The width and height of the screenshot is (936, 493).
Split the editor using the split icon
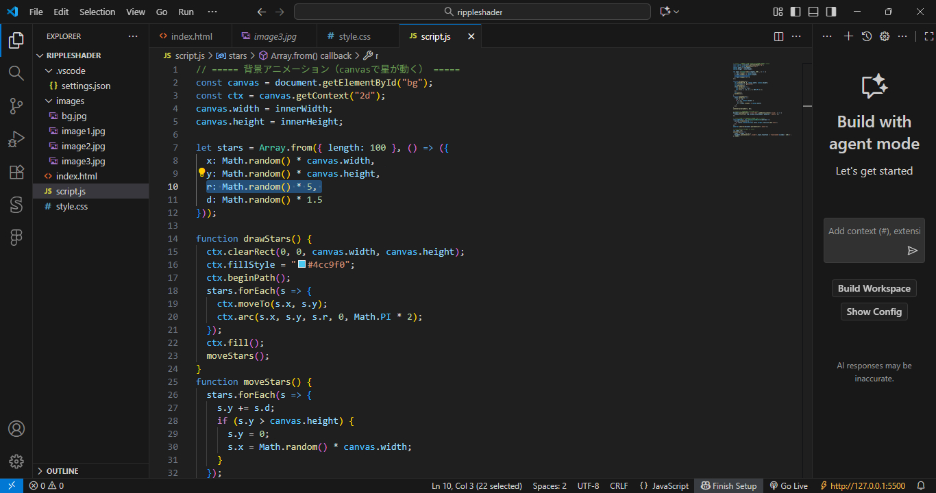coord(778,36)
